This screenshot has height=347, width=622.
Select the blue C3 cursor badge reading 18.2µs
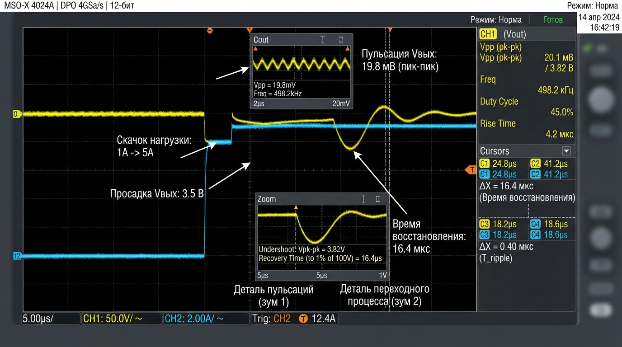[x=485, y=234]
